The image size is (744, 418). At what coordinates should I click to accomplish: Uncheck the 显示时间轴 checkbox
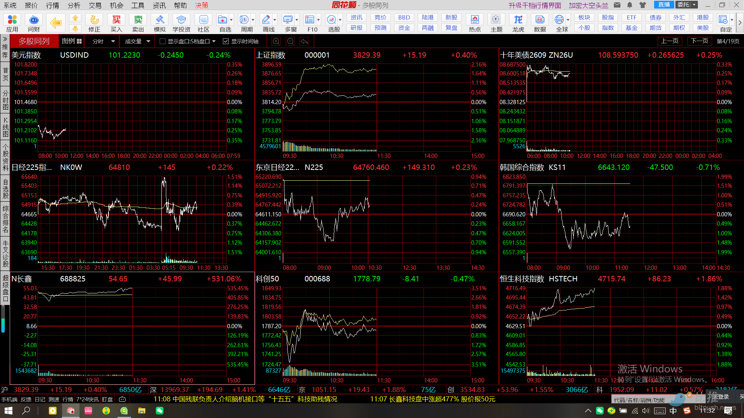[x=226, y=41]
